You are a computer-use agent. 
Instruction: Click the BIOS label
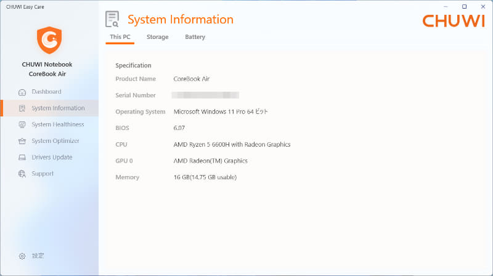[122, 128]
